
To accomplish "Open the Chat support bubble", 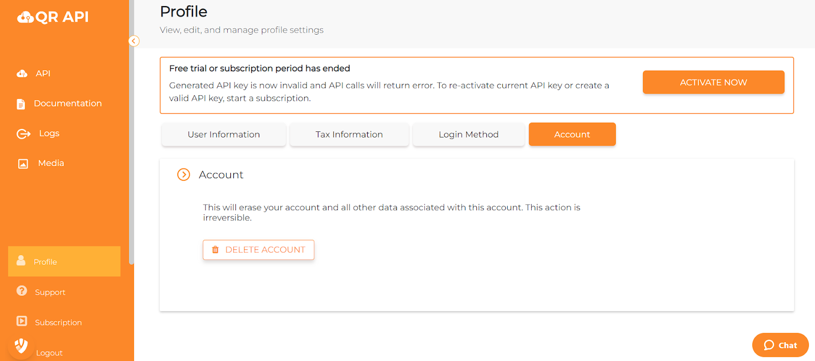I will [x=780, y=345].
